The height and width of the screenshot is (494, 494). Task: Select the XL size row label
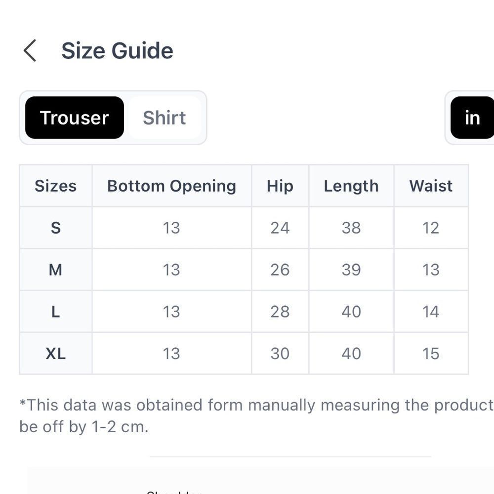(56, 354)
